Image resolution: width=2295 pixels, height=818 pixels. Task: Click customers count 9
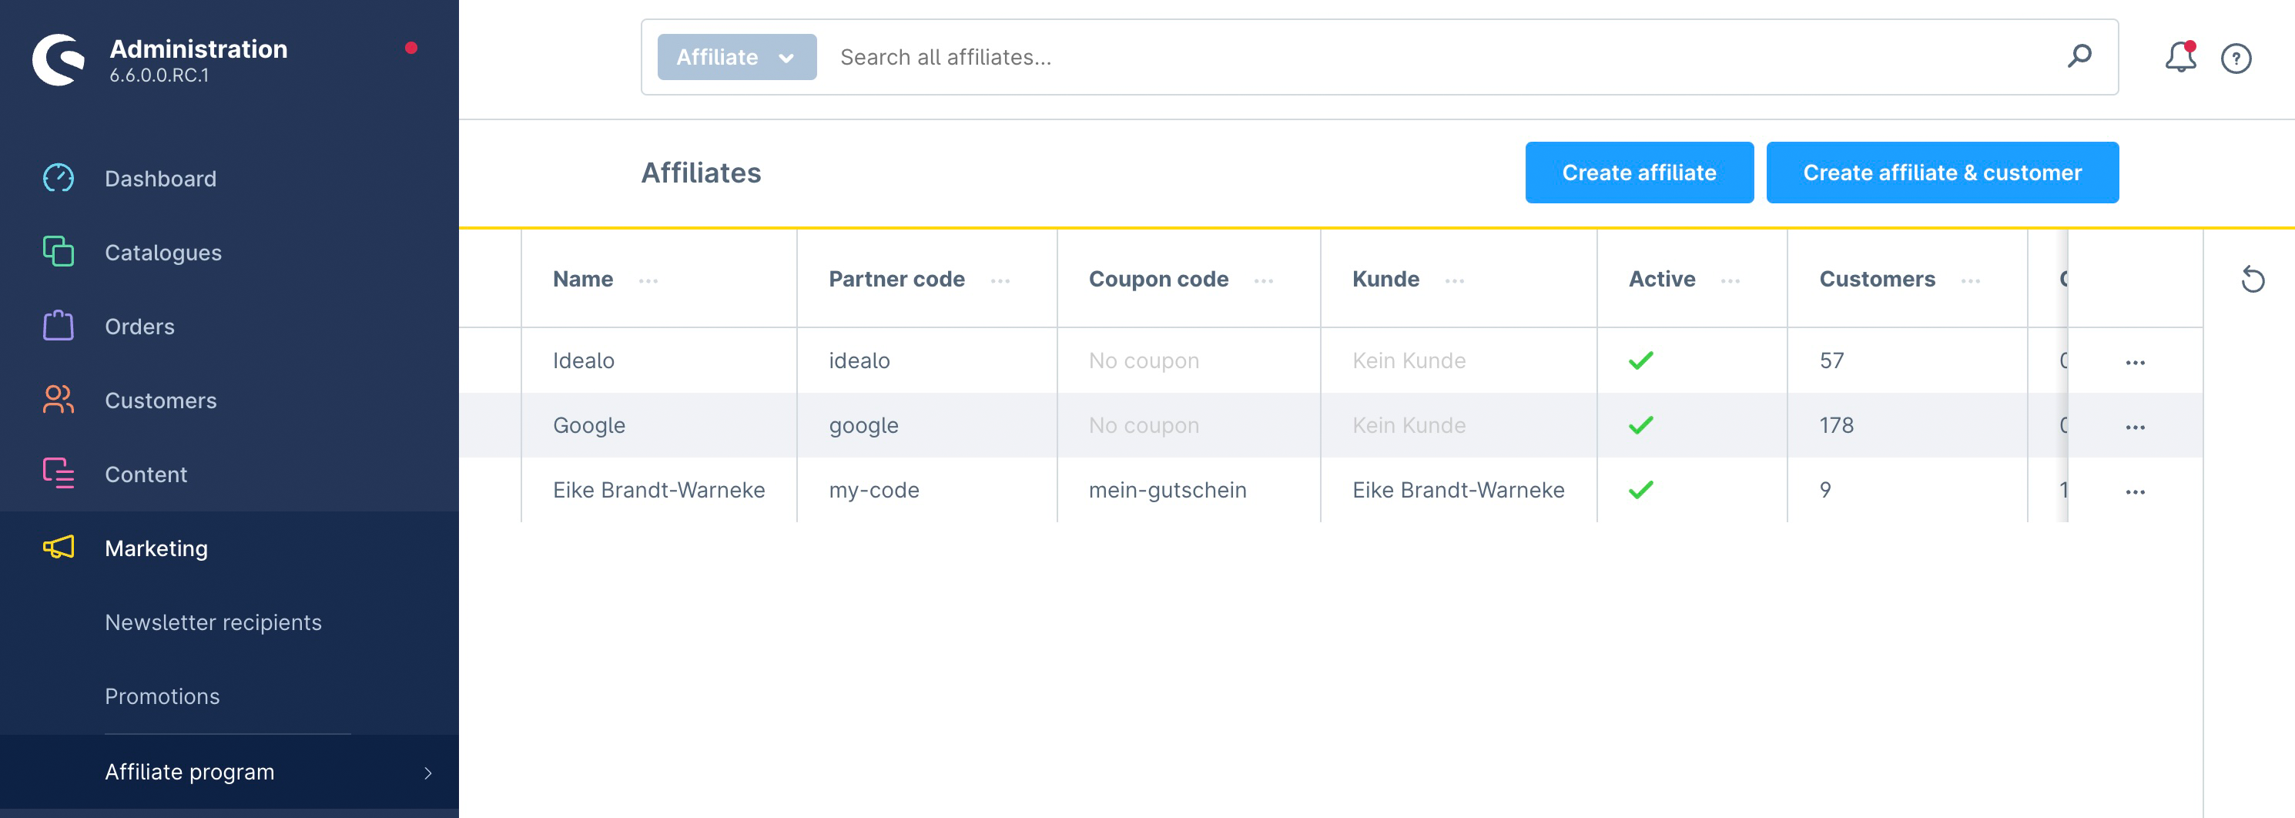pos(1825,489)
